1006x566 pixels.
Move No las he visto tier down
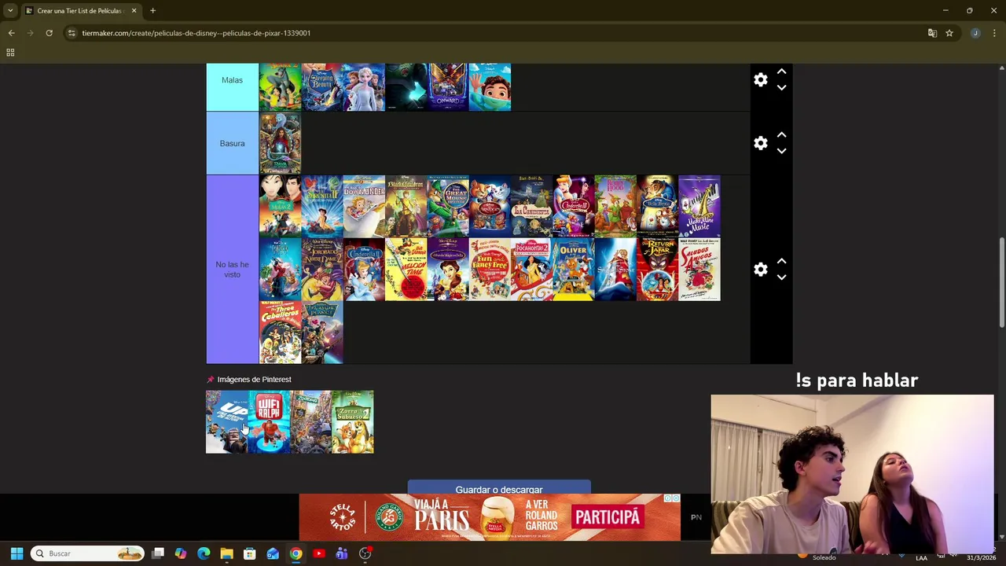781,277
